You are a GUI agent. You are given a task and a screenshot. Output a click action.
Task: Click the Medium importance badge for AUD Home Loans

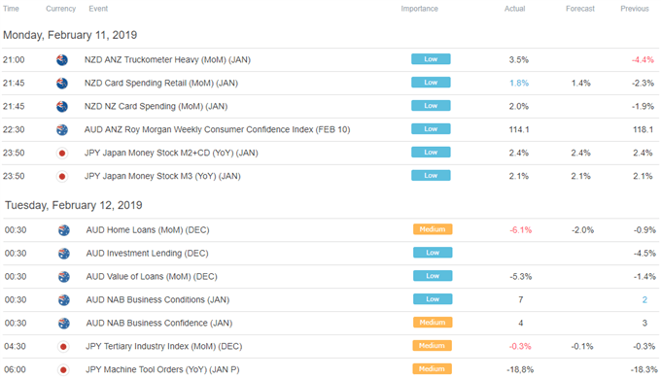pyautogui.click(x=433, y=229)
